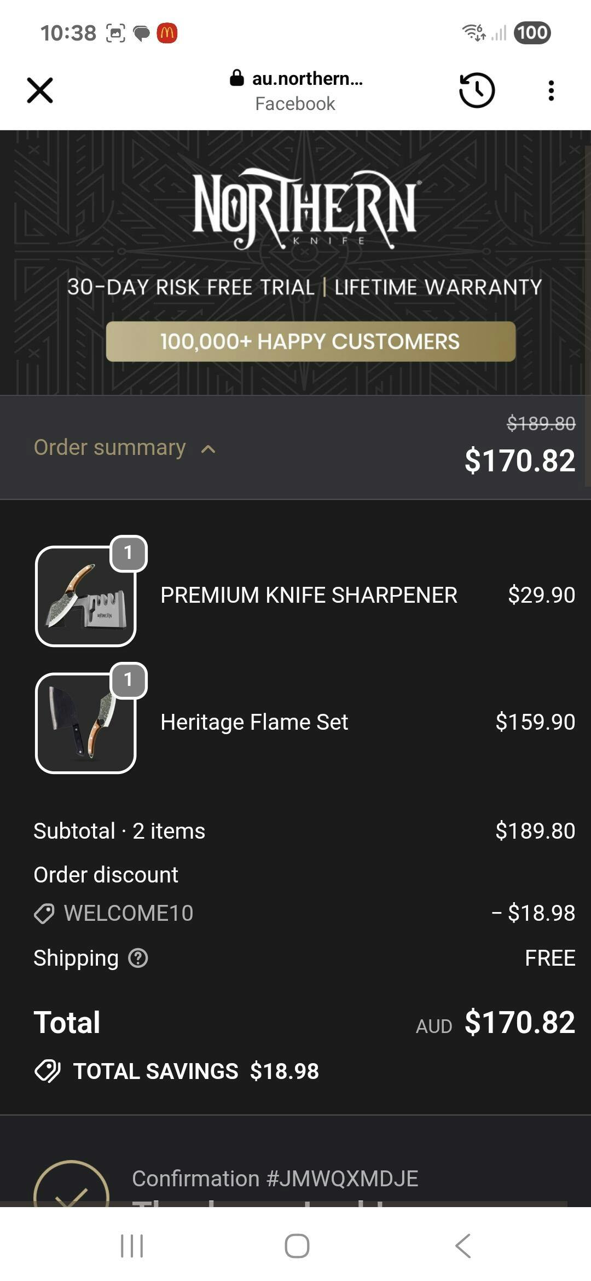The width and height of the screenshot is (591, 1281).
Task: Close the in-app browser with X
Action: coord(40,90)
